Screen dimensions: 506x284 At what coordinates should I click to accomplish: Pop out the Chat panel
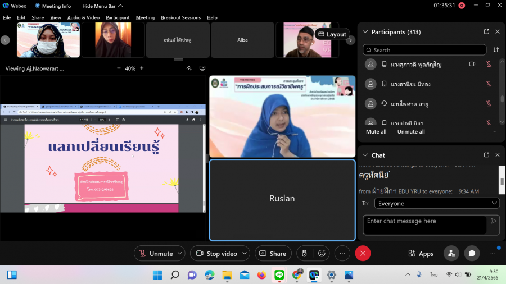tap(486, 155)
